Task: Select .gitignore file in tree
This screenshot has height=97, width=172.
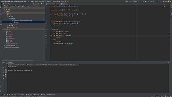Action: pyautogui.click(x=9, y=35)
